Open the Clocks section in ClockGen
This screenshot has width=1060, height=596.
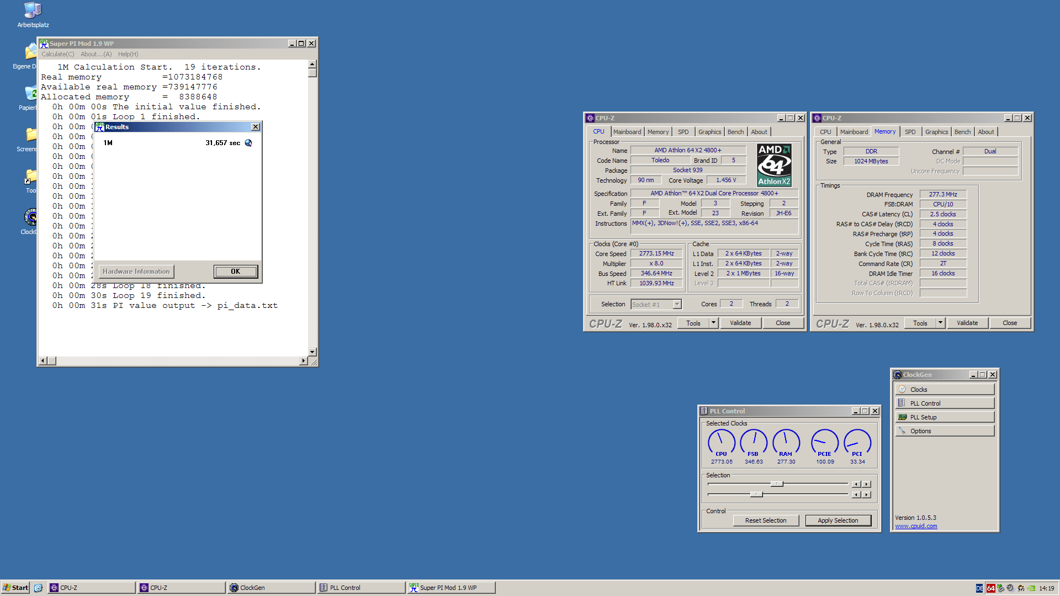945,390
